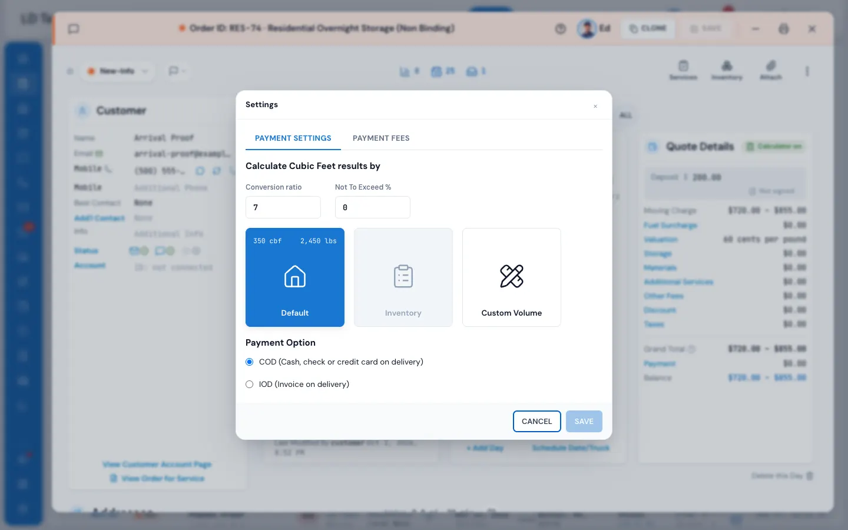848x530 pixels.
Task: Toggle the Calculator on badge
Action: pos(774,146)
